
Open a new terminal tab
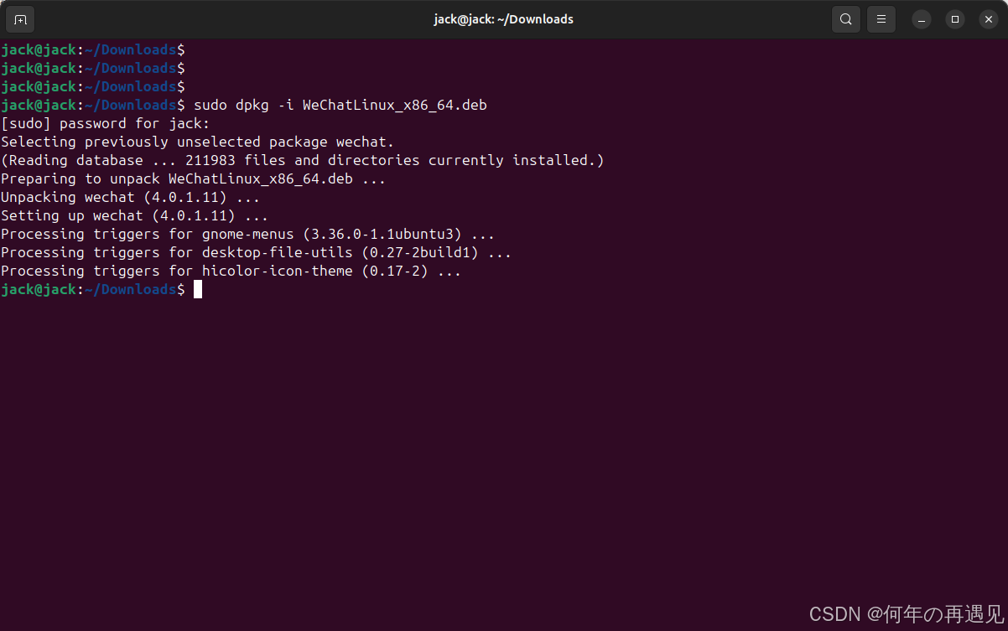[x=20, y=19]
